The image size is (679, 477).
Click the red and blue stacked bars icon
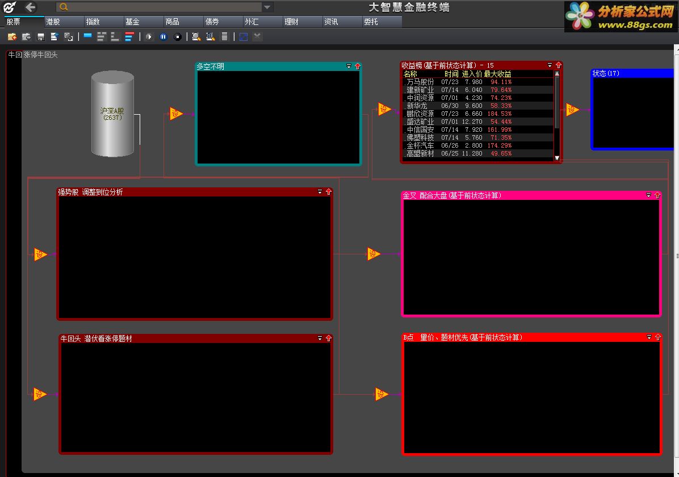129,37
